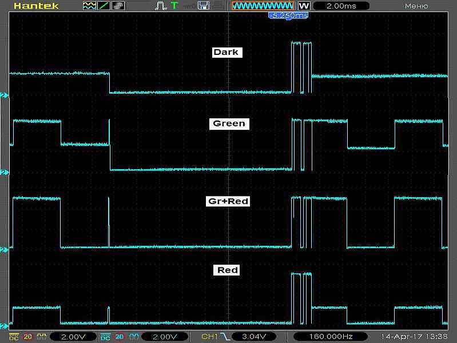457x343 pixels.
Task: Click the Dark waveform label
Action: [227, 52]
